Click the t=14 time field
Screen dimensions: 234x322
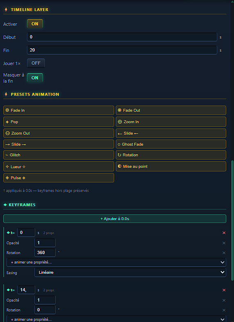26,290
